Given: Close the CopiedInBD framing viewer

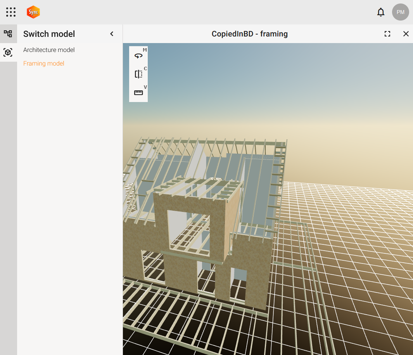Looking at the screenshot, I should coord(406,34).
